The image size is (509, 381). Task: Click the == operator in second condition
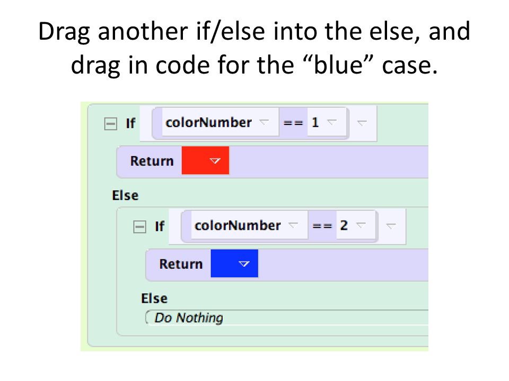coord(322,226)
